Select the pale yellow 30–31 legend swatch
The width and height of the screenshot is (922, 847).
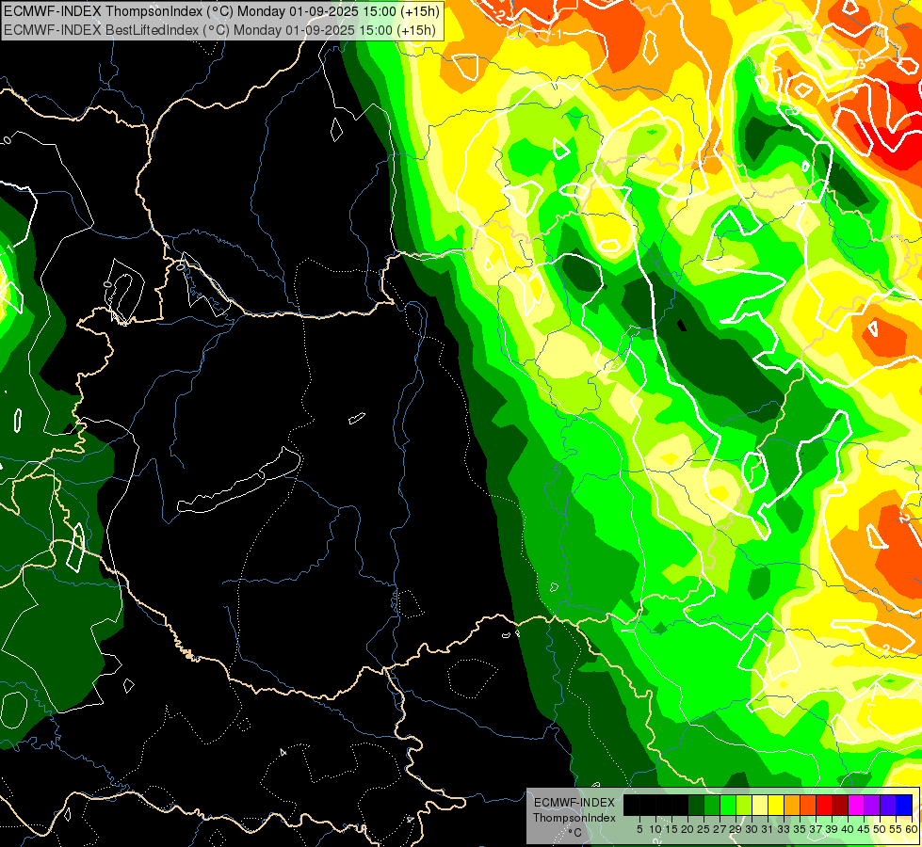pos(760,805)
